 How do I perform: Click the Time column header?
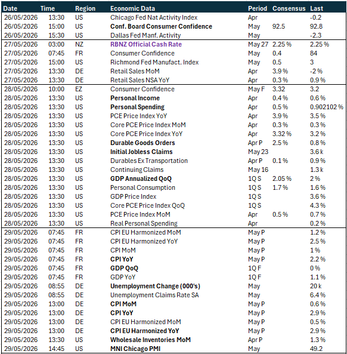click(48, 8)
